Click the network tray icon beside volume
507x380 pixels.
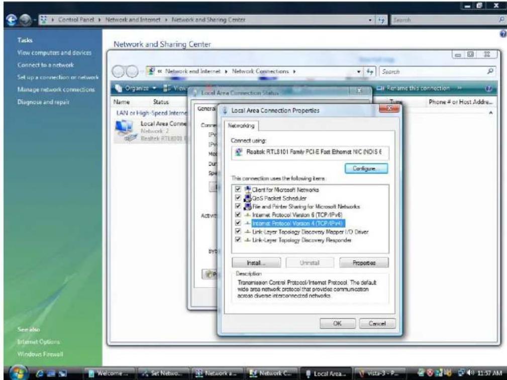pos(462,373)
